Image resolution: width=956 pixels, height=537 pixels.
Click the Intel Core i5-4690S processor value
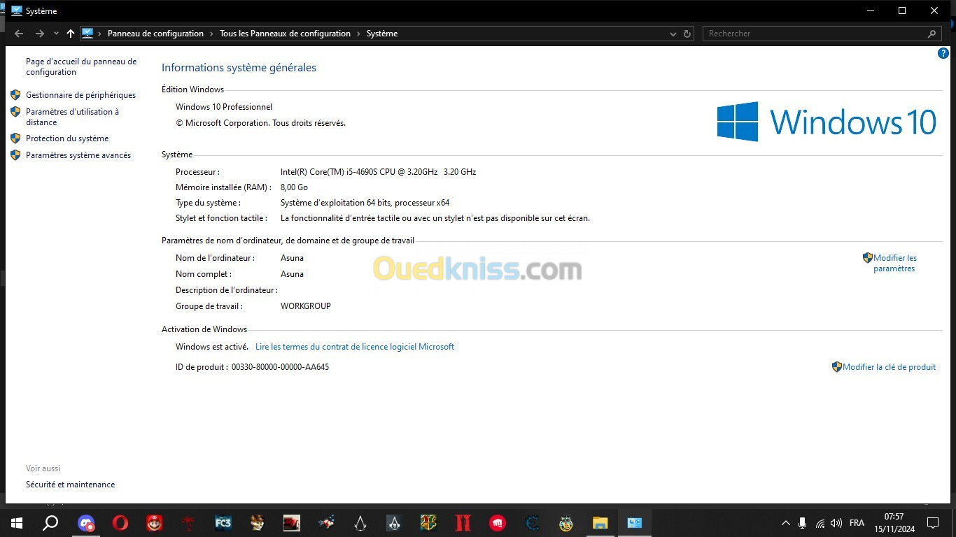(378, 172)
